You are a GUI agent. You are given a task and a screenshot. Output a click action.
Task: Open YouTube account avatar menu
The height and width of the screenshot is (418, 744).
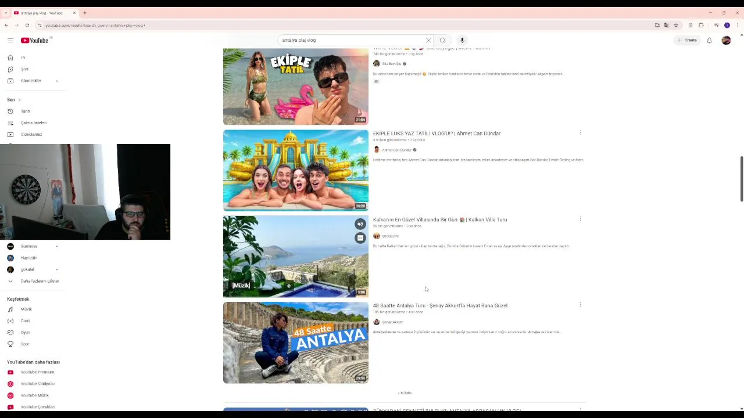tap(726, 40)
